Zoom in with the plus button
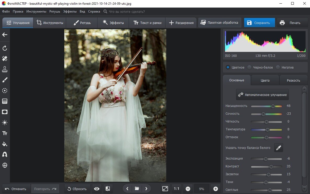This screenshot has height=194, width=310. point(215,189)
